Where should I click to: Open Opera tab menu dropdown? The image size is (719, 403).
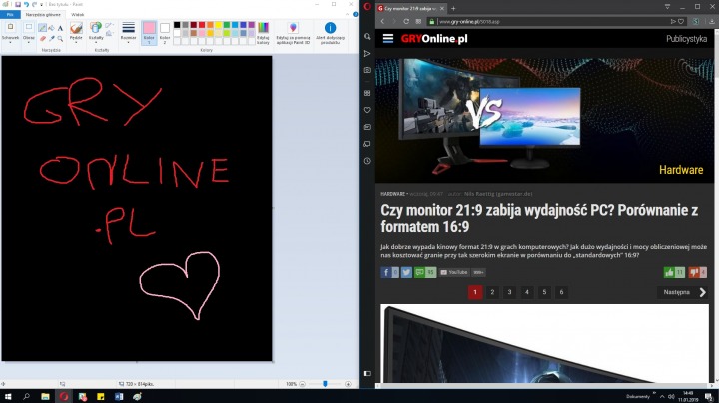668,7
